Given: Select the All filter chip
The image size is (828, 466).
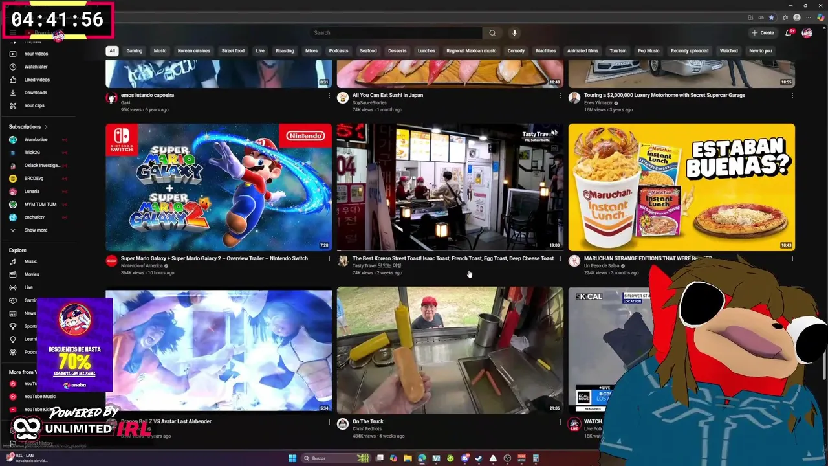Looking at the screenshot, I should [x=112, y=50].
